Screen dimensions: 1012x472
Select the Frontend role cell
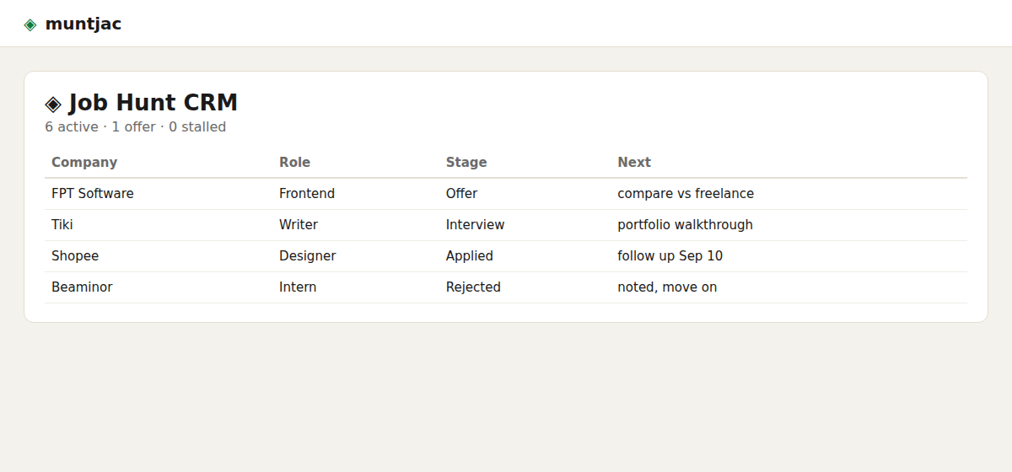tap(356, 194)
